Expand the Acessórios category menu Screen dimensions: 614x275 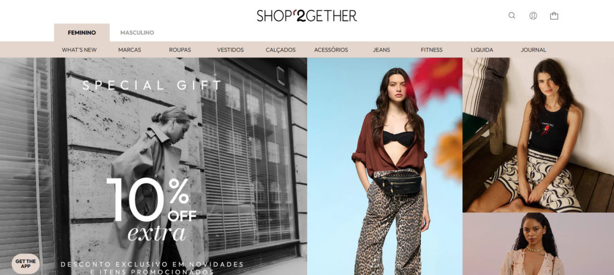click(331, 50)
